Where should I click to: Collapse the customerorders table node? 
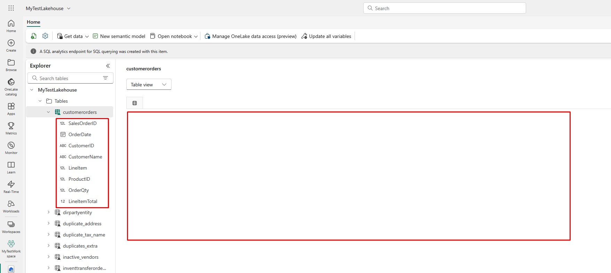click(48, 112)
